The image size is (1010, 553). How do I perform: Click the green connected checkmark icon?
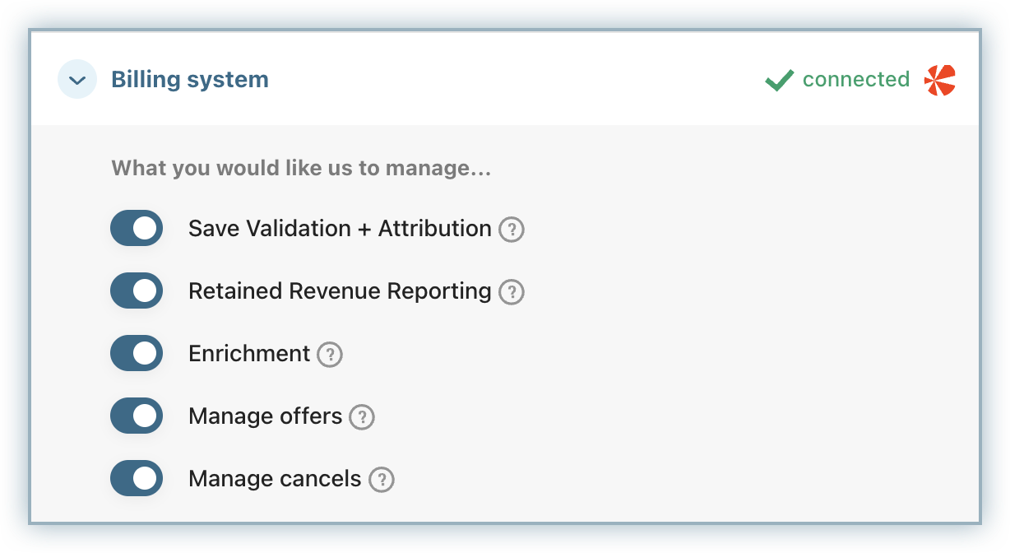(x=779, y=80)
